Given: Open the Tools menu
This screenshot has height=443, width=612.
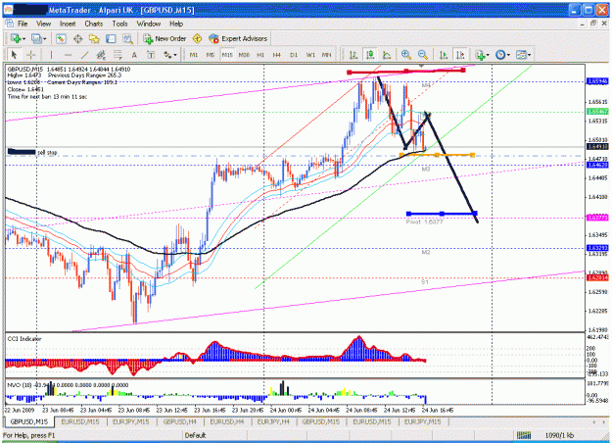Looking at the screenshot, I should (x=119, y=24).
